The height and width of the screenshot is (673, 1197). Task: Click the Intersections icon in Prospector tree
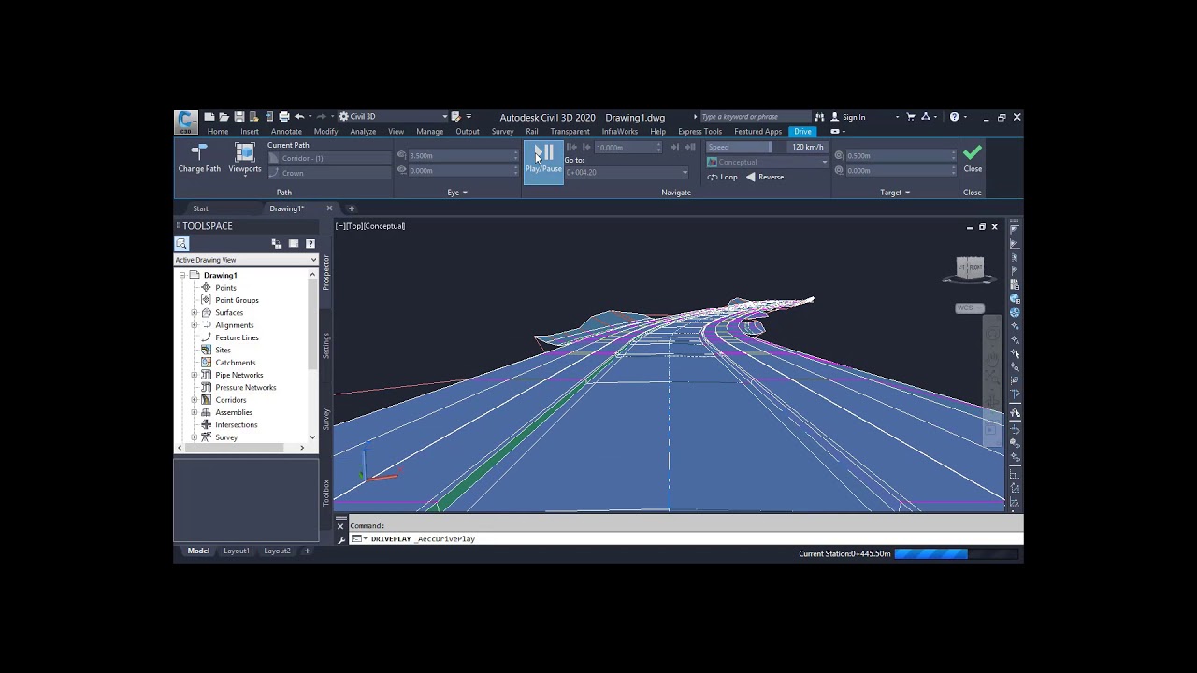(207, 424)
